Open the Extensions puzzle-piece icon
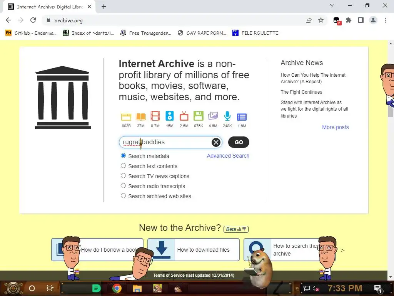This screenshot has width=394, height=296. tap(349, 20)
